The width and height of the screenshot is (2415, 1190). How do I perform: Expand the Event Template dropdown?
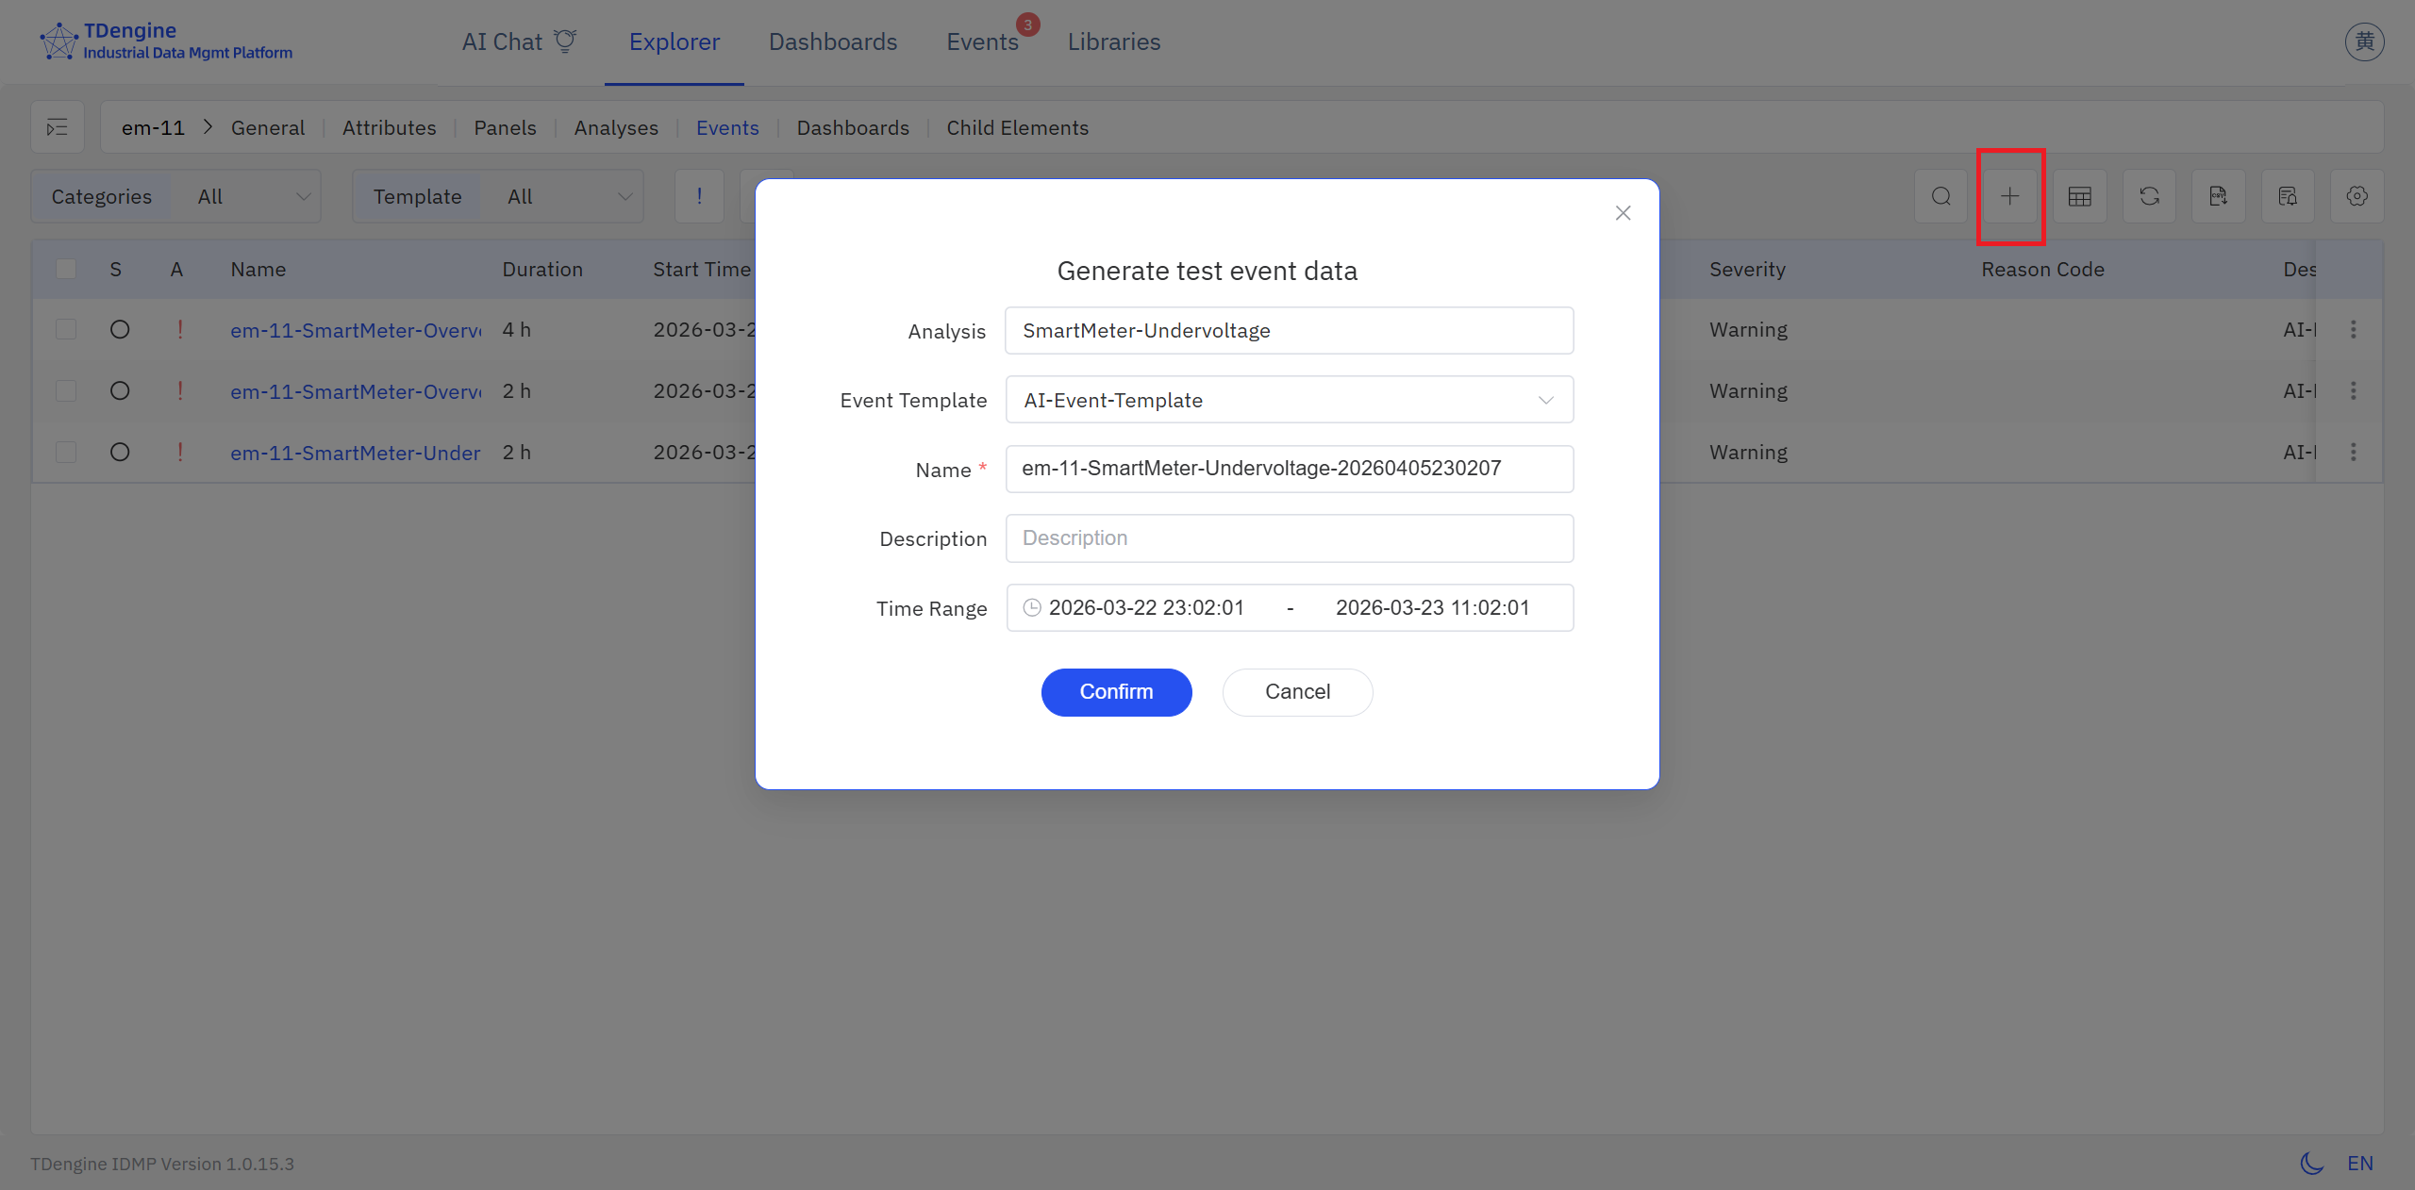(1289, 400)
